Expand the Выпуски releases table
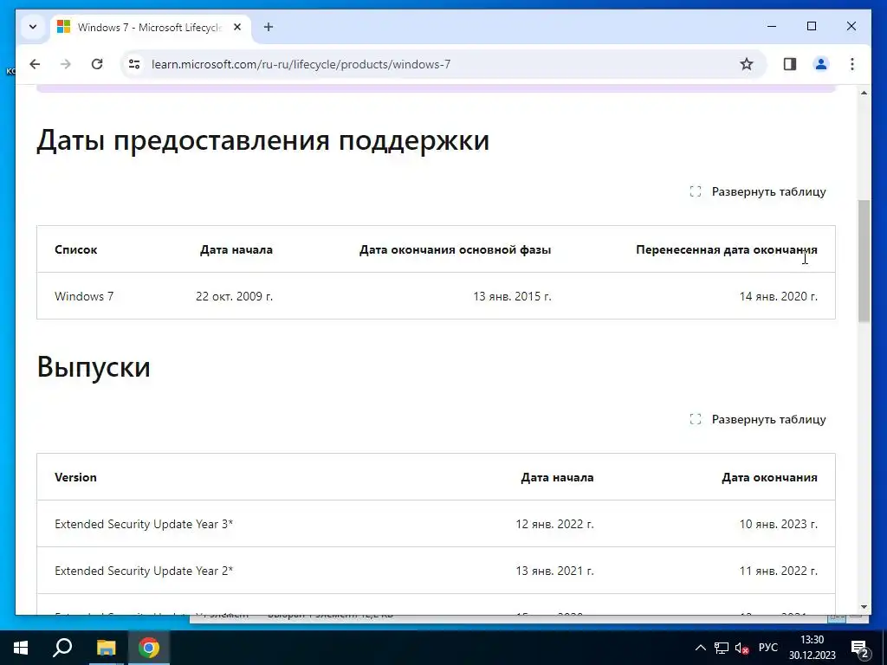Viewport: 887px width, 665px height. (x=758, y=420)
